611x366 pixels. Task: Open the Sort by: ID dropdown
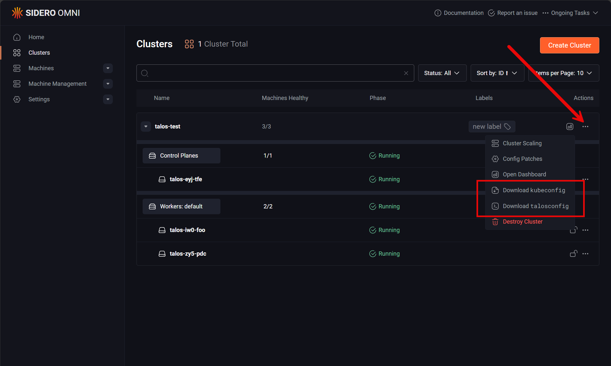pyautogui.click(x=497, y=73)
